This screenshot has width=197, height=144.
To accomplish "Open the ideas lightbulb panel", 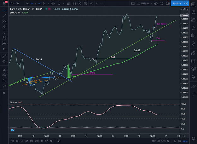I will pos(193,43).
